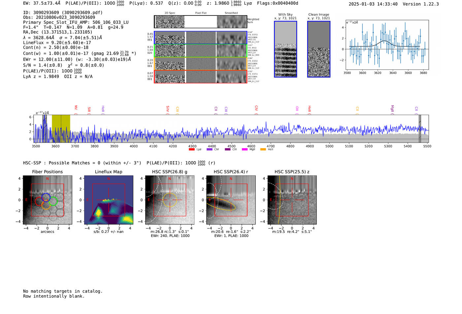The height and width of the screenshot is (314, 462).
Task: Click the blue fiber circle in Fiber Positions
Action: pyautogui.click(x=46, y=198)
